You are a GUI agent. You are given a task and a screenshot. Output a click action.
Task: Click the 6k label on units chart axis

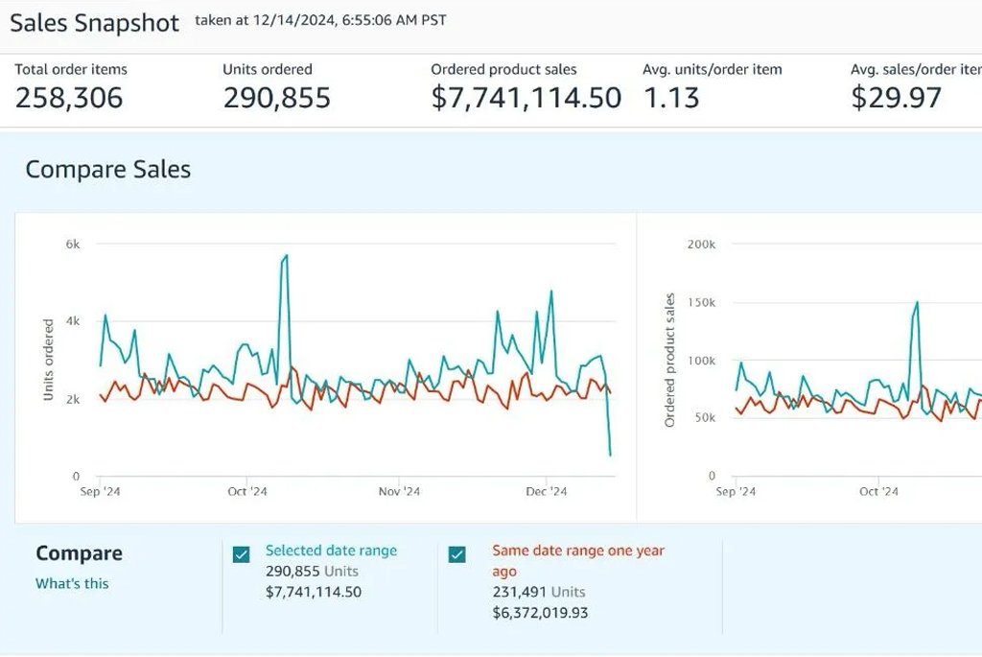(73, 245)
